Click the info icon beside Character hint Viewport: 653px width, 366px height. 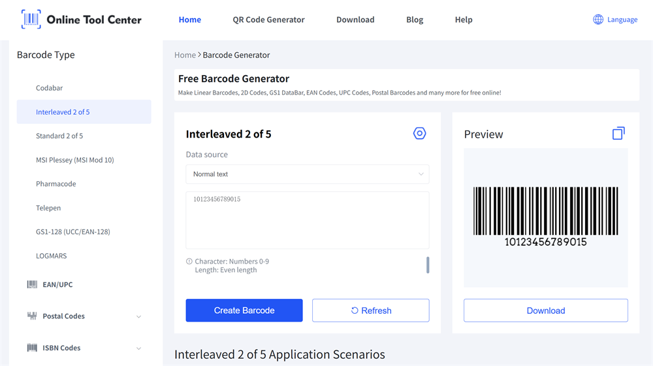coord(189,262)
